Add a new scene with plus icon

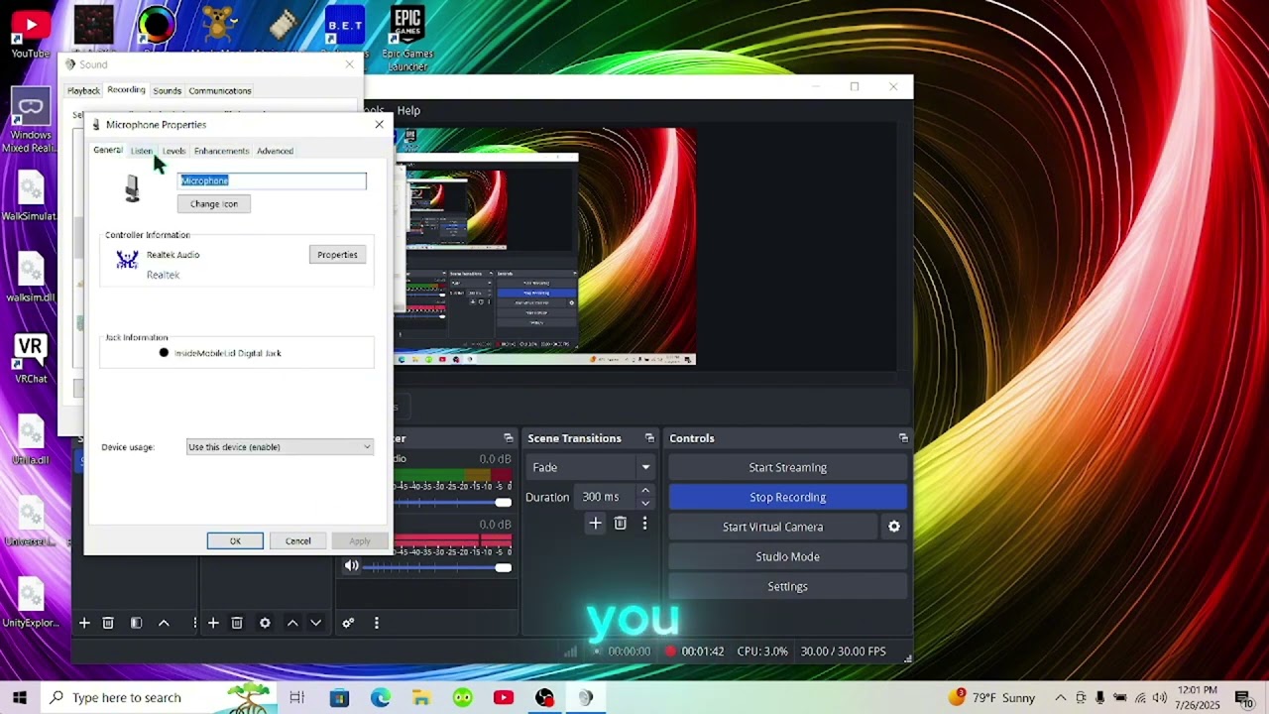coord(84,623)
